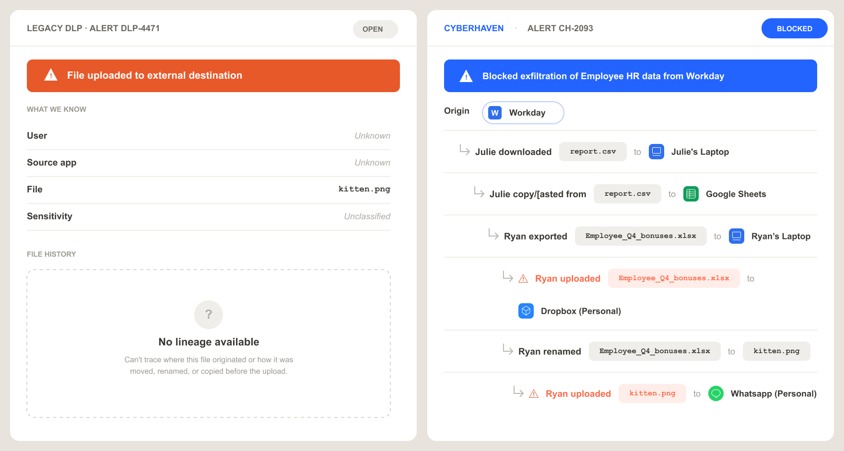
Task: Click warning triangle beside Ryan uploaded kitten.png
Action: [534, 394]
